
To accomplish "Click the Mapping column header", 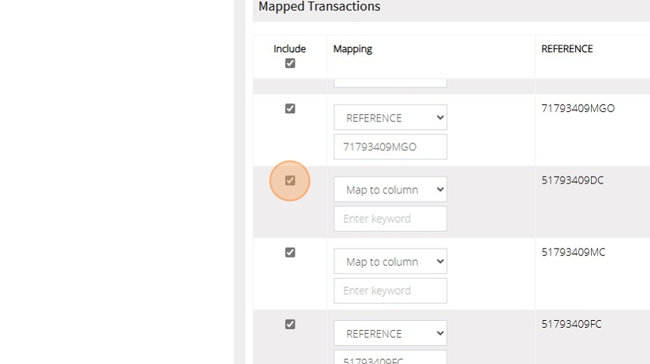I will tap(353, 49).
